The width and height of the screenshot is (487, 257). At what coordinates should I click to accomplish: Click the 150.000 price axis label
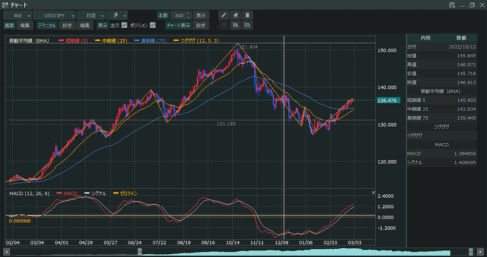click(x=386, y=50)
